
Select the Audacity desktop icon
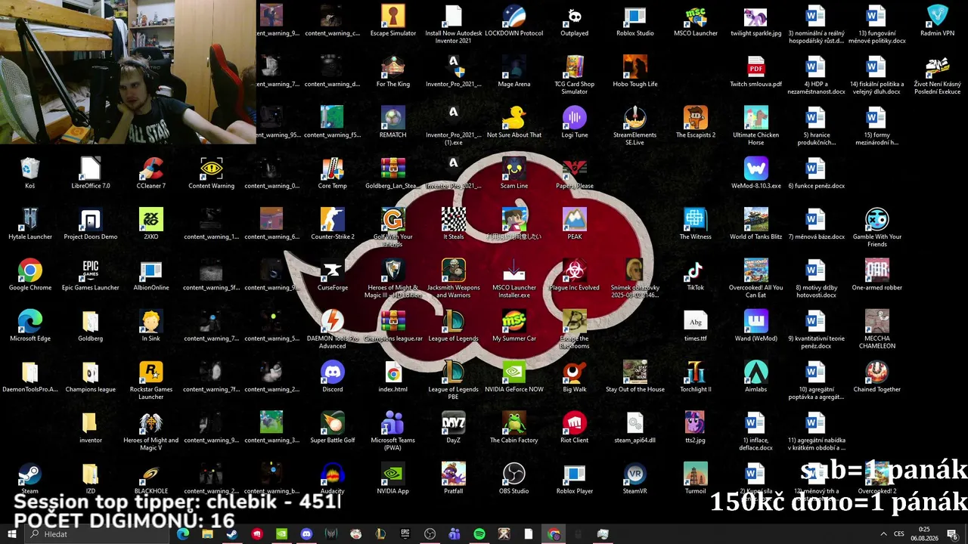tap(332, 478)
